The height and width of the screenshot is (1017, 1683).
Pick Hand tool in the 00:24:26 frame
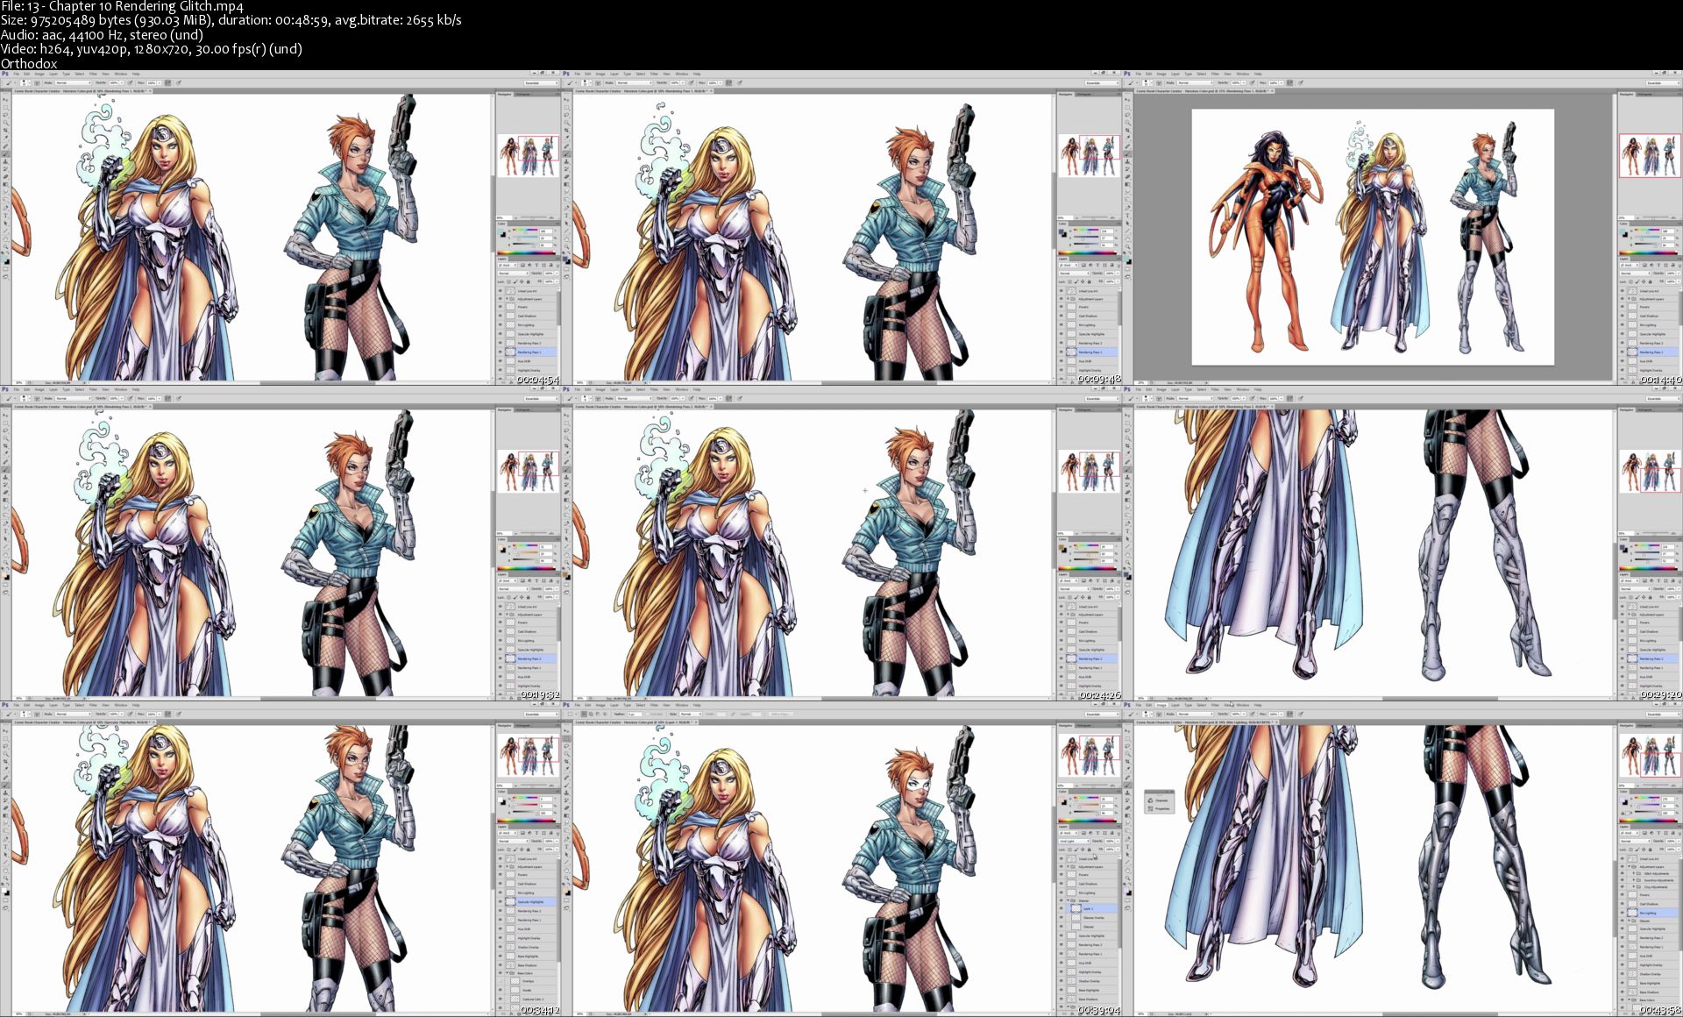click(566, 554)
